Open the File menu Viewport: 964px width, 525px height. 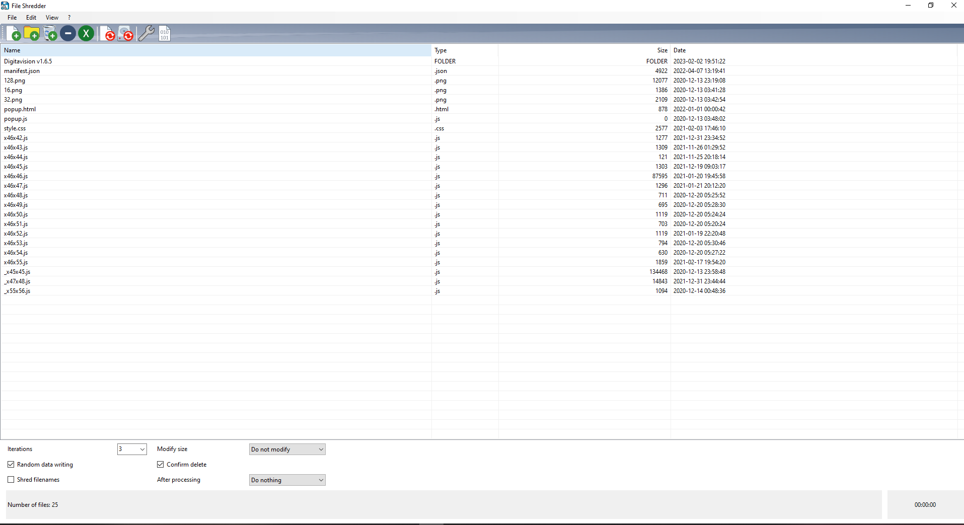[12, 17]
